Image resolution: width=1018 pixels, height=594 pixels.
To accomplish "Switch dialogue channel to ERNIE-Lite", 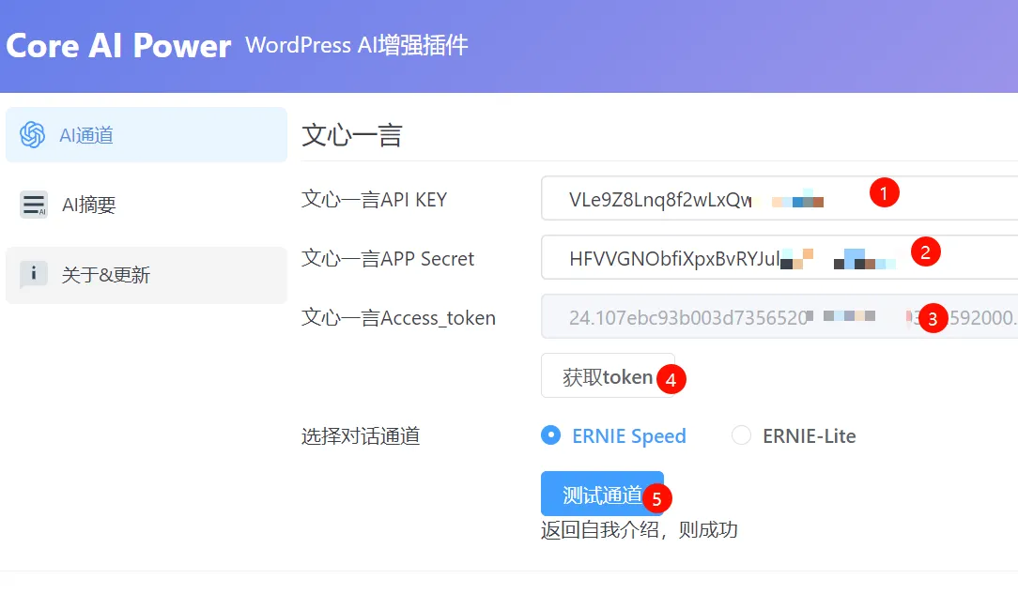I will point(741,435).
